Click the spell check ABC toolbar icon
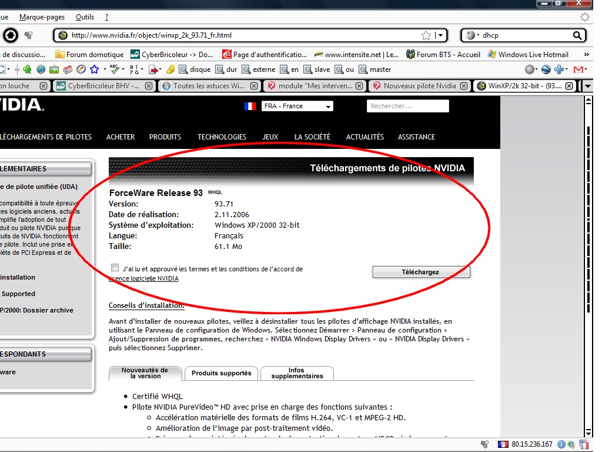Viewport: 602px width, 452px height. coord(115,69)
